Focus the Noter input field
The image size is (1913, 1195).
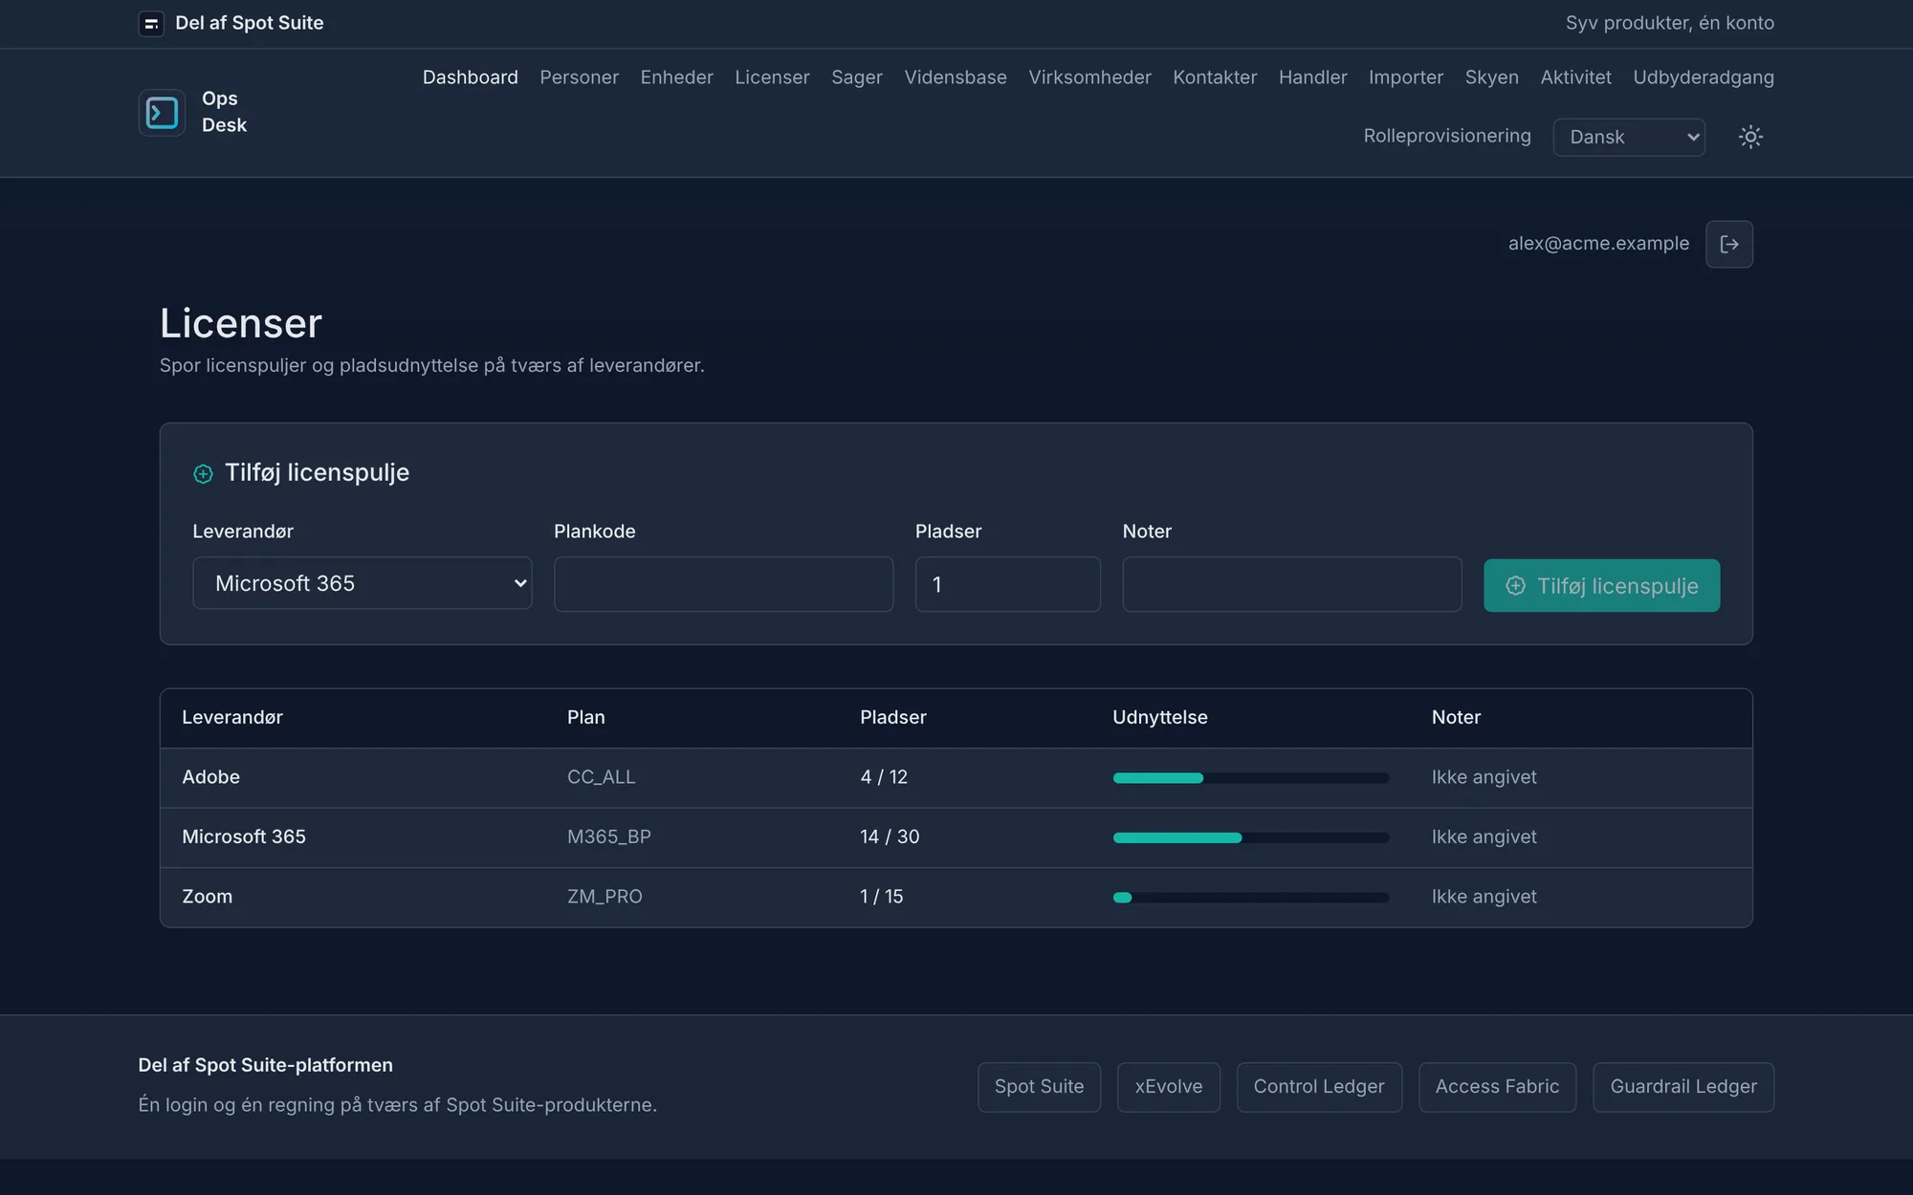[1291, 584]
